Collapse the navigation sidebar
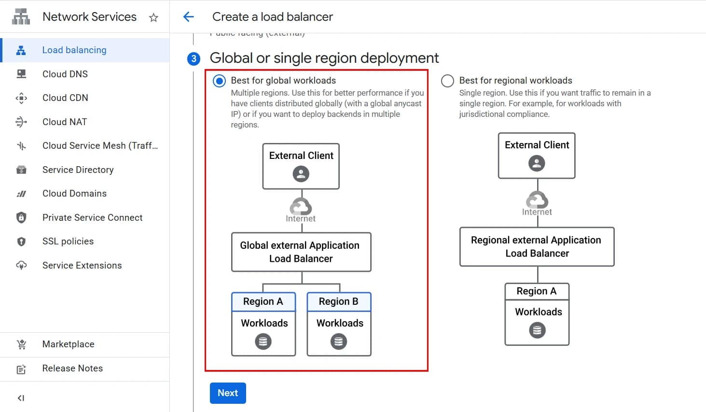Image resolution: width=706 pixels, height=412 pixels. point(21,398)
